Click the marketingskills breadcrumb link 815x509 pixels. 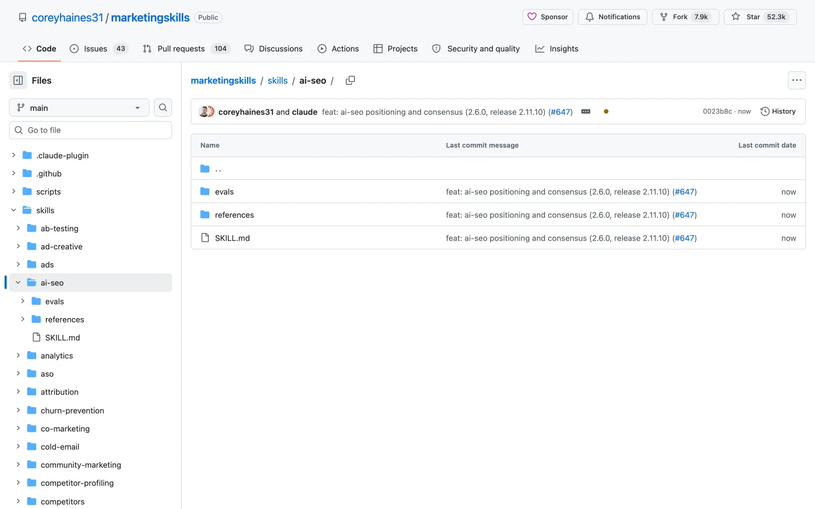point(223,80)
